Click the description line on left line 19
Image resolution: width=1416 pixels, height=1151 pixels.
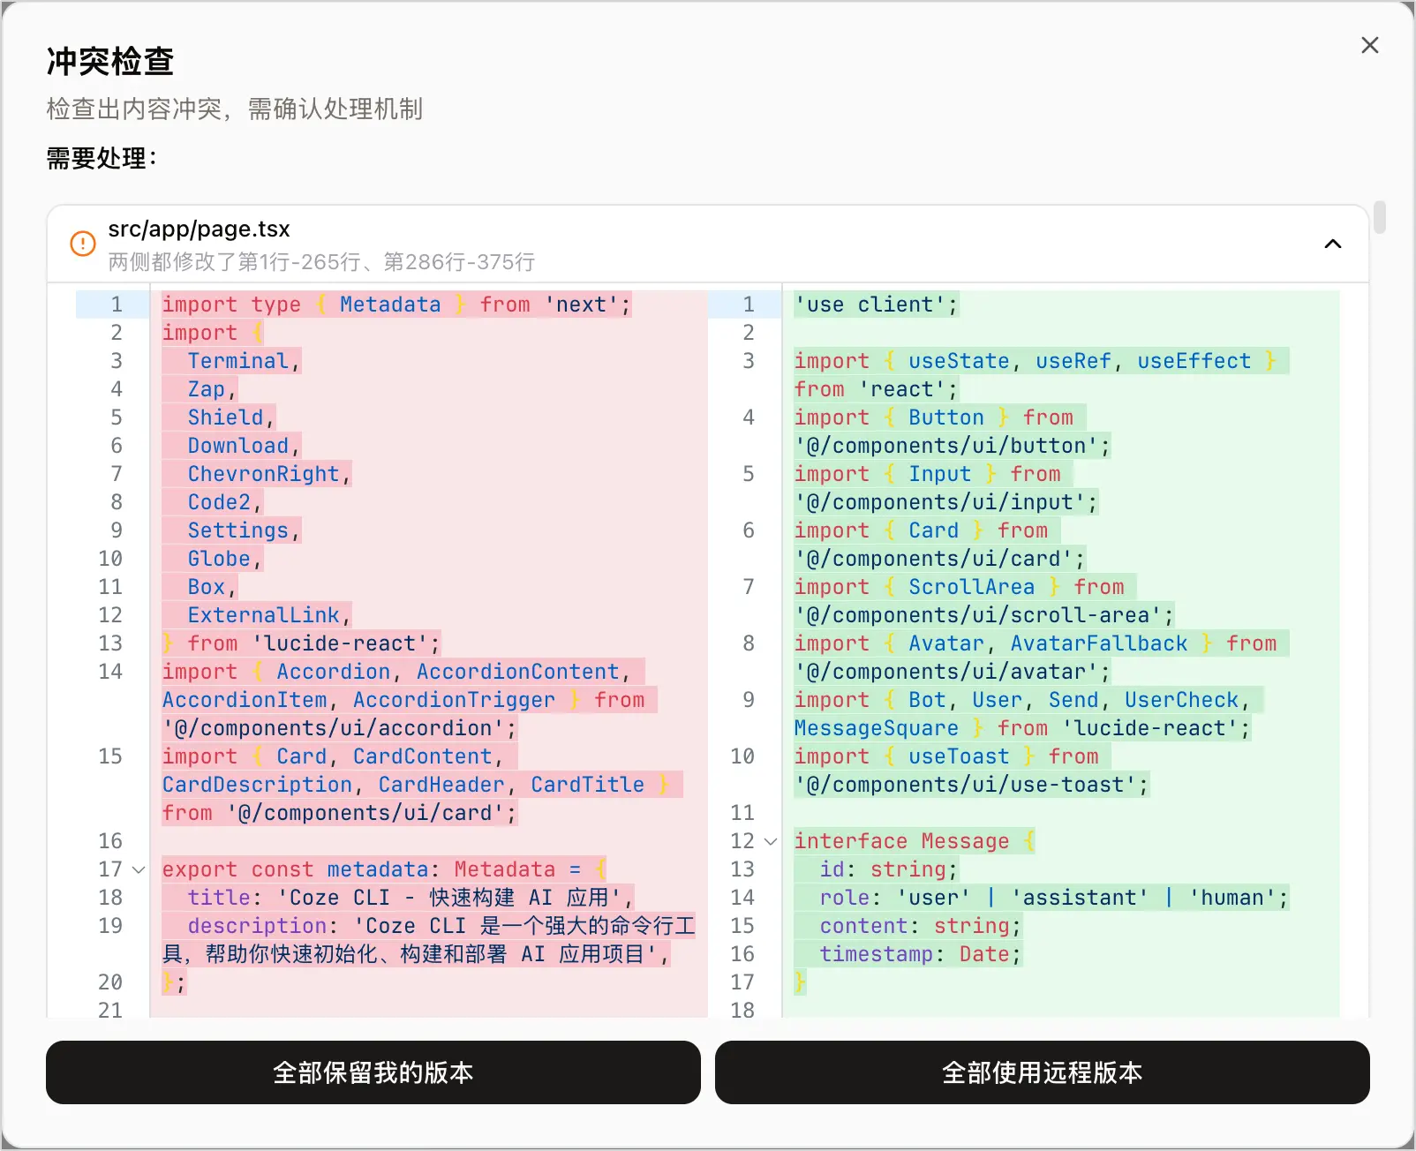click(x=428, y=940)
